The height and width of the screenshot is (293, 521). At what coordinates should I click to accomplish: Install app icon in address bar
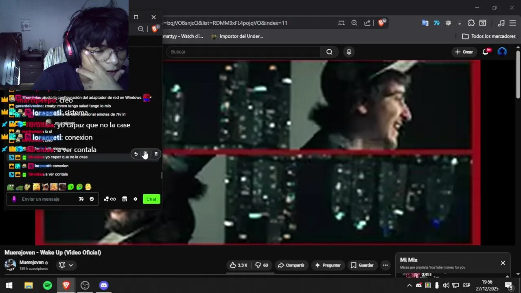(341, 23)
